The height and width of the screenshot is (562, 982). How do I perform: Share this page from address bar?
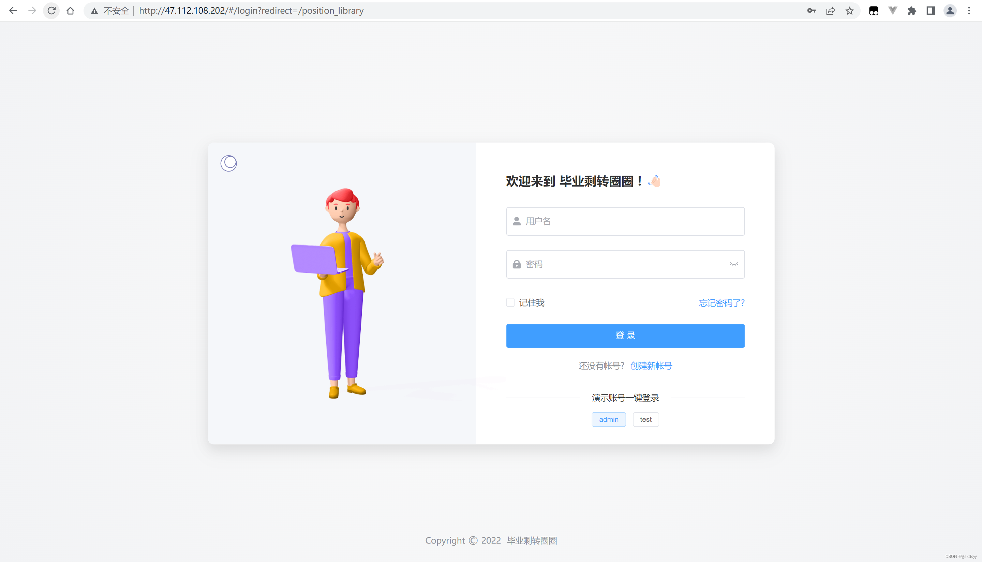tap(830, 11)
